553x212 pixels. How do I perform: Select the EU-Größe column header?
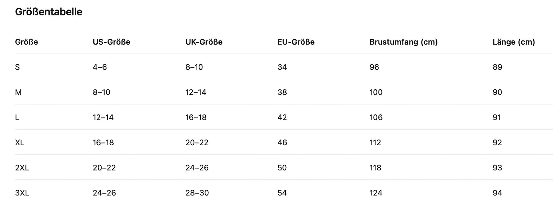pos(296,42)
